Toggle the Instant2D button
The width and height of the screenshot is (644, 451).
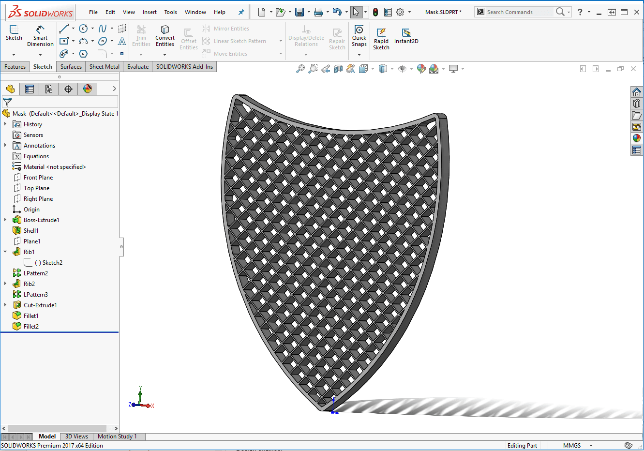tap(406, 36)
